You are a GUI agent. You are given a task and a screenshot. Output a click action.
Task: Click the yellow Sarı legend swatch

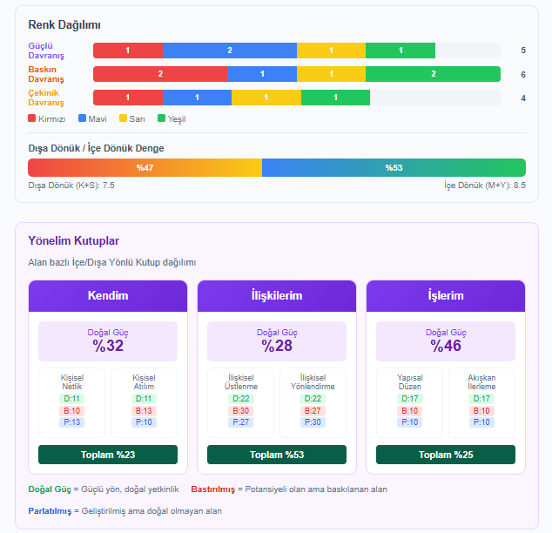[123, 118]
